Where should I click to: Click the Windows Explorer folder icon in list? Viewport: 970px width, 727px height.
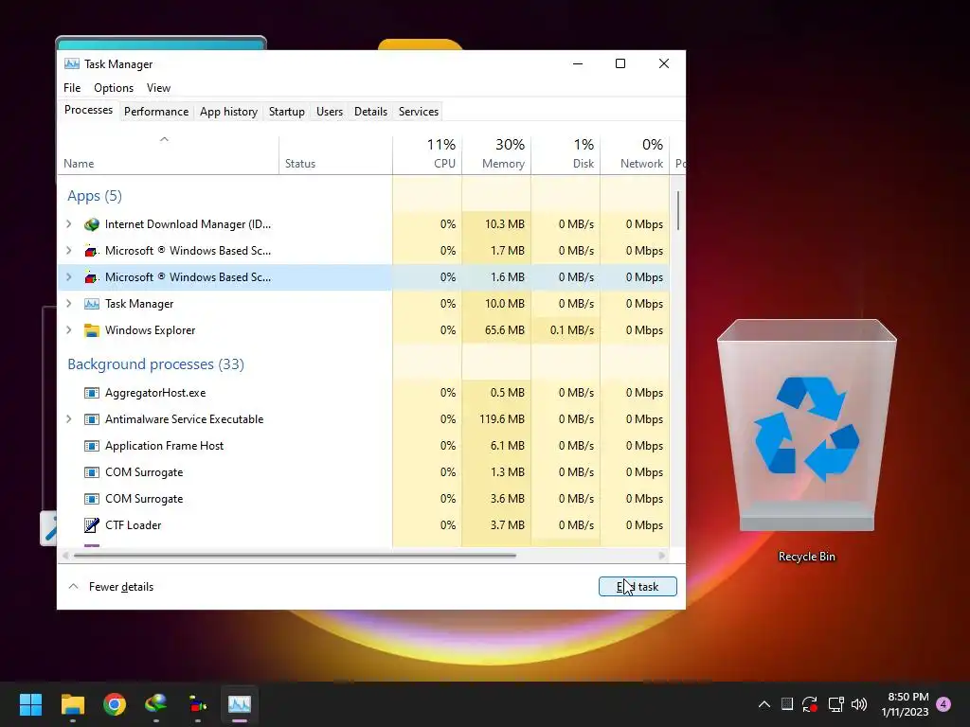click(92, 330)
